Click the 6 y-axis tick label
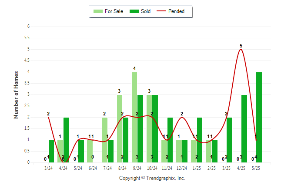The image size is (281, 189). [28, 27]
